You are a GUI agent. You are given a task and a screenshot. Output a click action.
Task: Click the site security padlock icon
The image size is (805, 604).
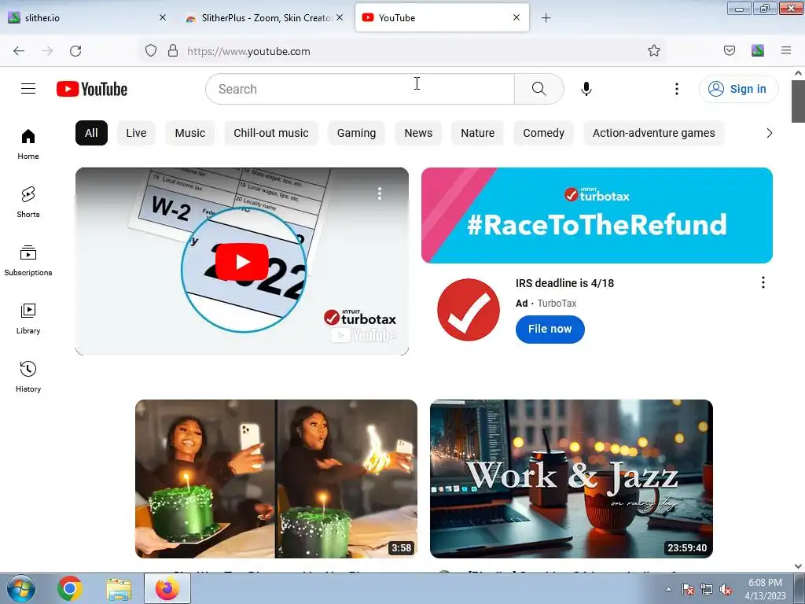(173, 51)
